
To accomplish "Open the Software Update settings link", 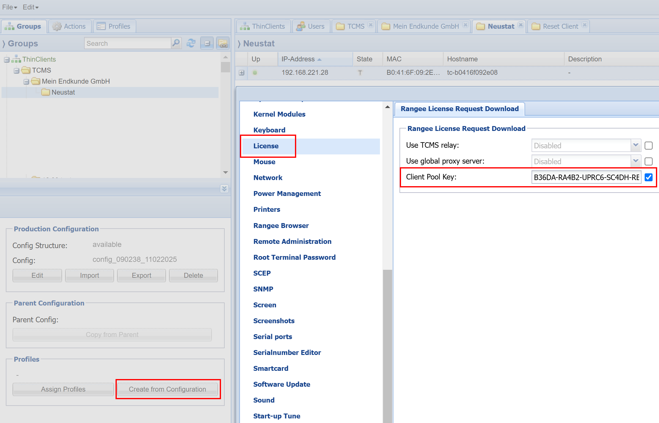I will click(x=282, y=384).
